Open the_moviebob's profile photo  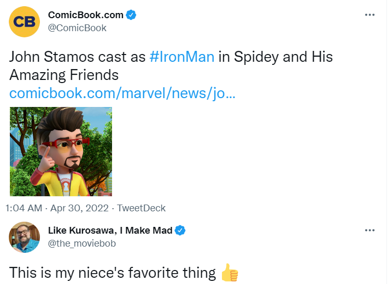coord(25,237)
